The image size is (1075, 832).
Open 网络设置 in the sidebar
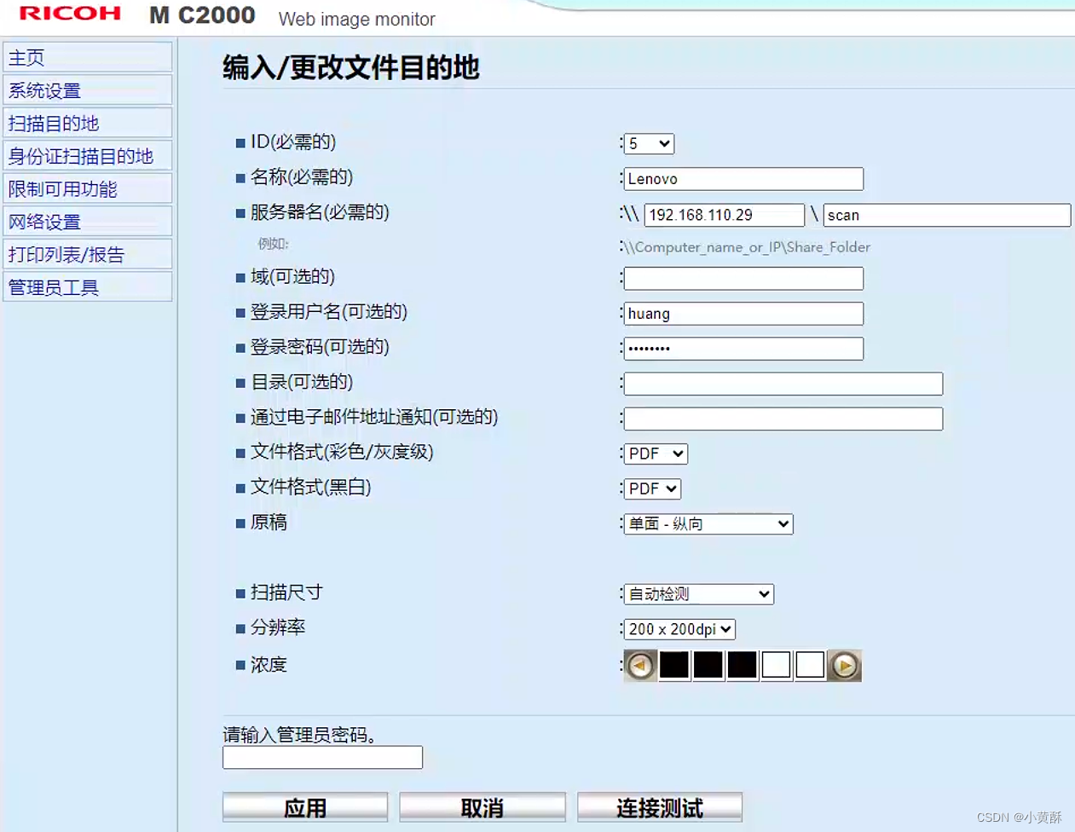point(88,222)
